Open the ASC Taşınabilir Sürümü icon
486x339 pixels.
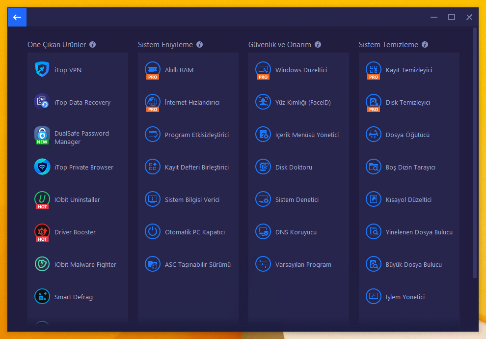pos(153,264)
